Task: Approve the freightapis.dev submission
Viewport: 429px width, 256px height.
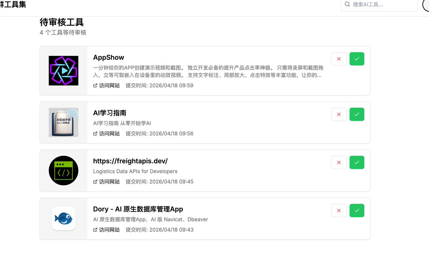Action: coord(357,162)
